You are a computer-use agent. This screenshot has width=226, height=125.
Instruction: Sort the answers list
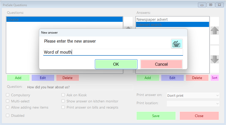[214, 78]
